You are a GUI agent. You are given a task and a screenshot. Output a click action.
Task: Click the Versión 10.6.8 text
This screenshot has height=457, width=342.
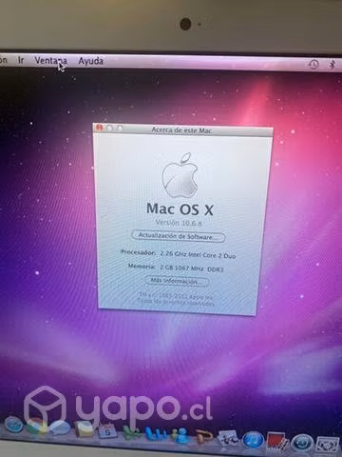[179, 223]
